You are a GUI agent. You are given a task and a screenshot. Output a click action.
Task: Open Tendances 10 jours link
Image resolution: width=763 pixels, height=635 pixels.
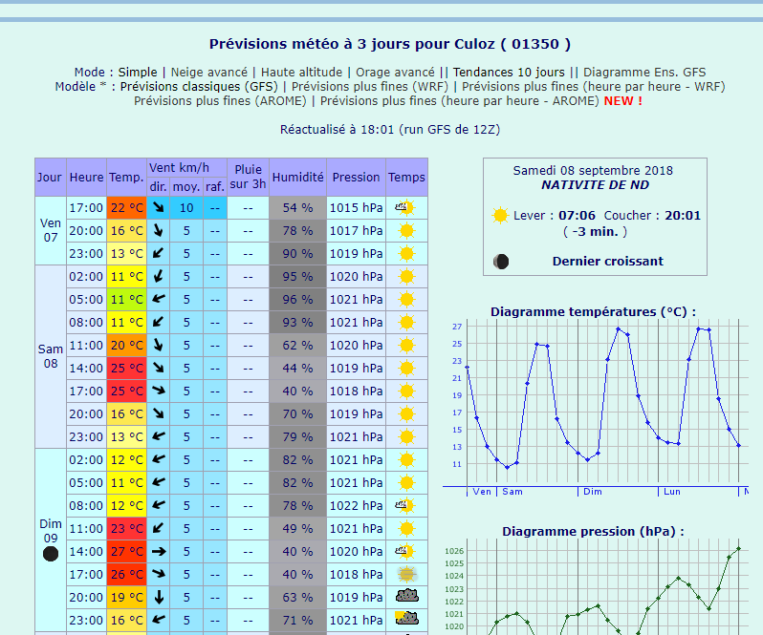click(x=509, y=73)
